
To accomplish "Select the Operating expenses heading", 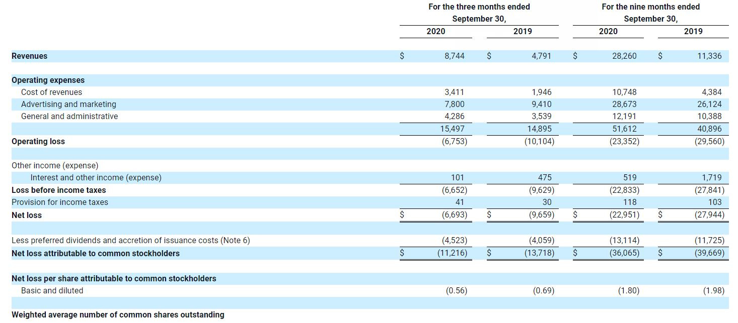I will pos(48,80).
